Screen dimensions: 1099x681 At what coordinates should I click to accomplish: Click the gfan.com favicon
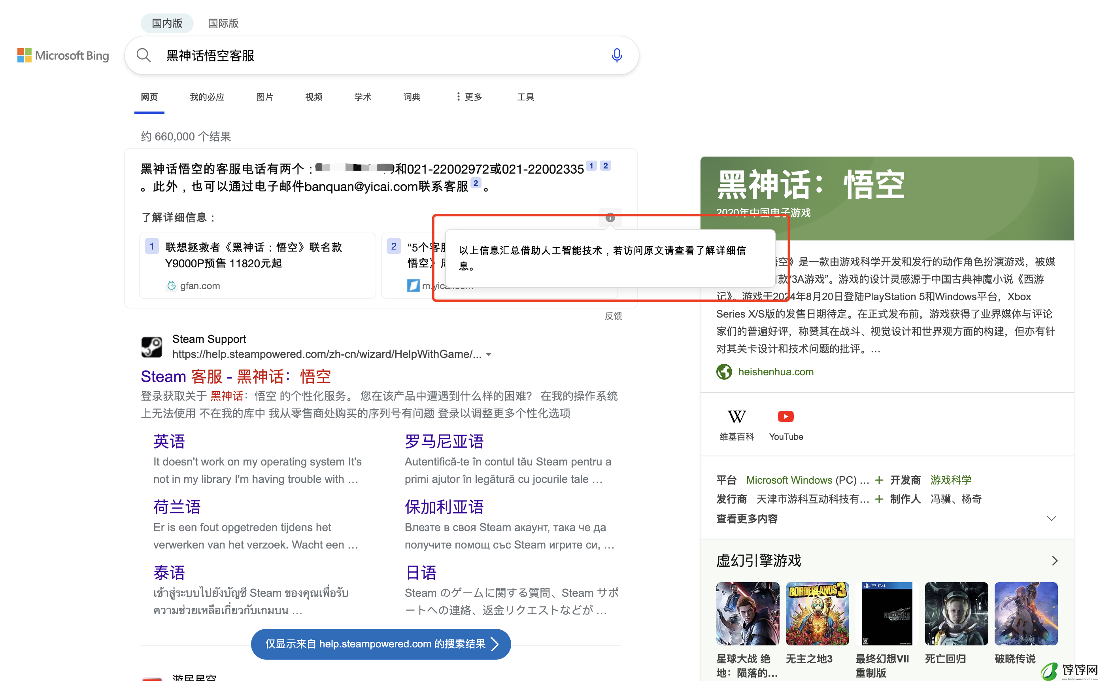[x=171, y=286]
